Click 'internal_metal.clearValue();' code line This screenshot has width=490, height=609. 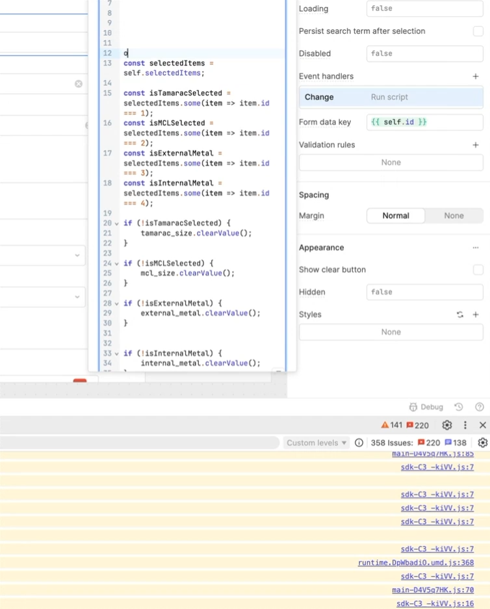tap(200, 363)
